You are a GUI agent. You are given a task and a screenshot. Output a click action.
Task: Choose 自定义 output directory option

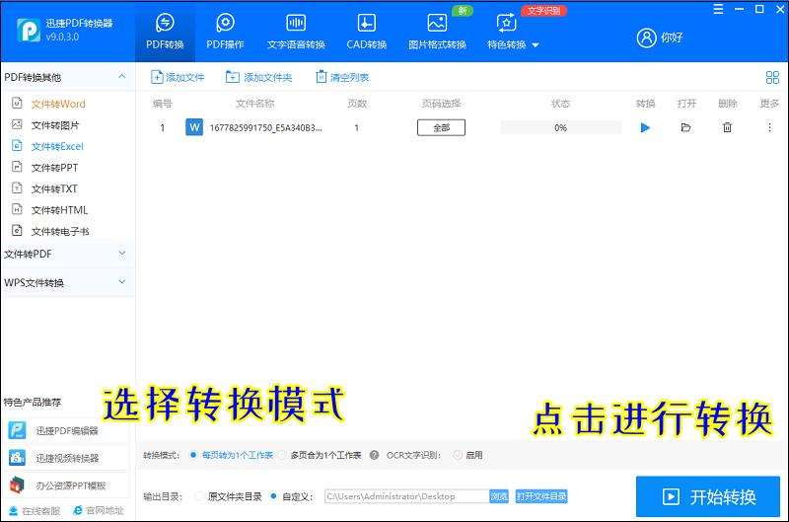[274, 496]
